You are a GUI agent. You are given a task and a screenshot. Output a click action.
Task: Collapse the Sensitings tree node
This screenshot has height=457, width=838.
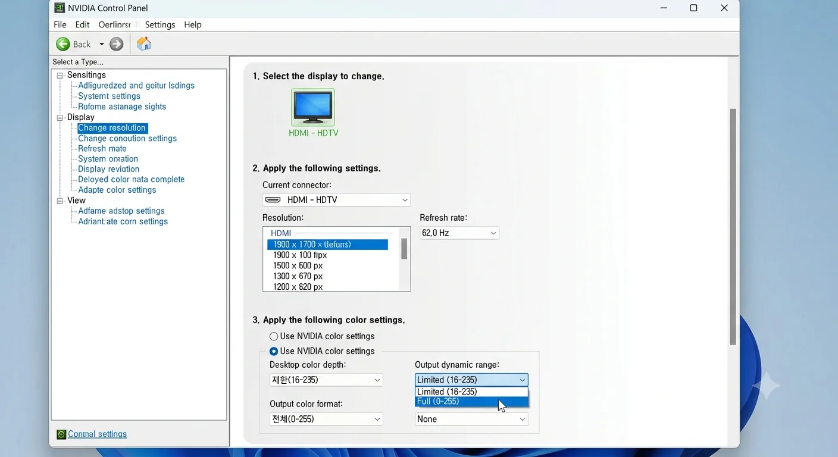(x=60, y=76)
